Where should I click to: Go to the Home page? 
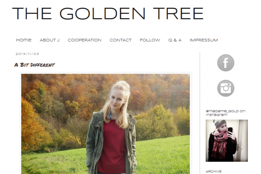[x=23, y=40]
